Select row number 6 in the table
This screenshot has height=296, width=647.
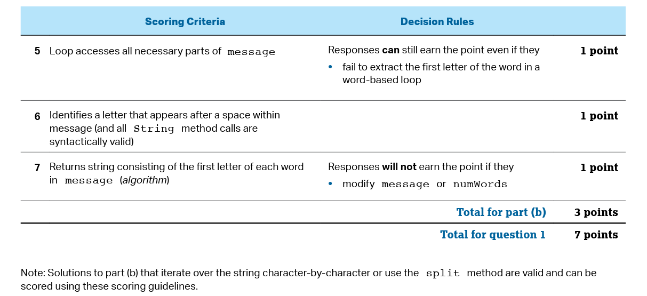click(x=37, y=116)
